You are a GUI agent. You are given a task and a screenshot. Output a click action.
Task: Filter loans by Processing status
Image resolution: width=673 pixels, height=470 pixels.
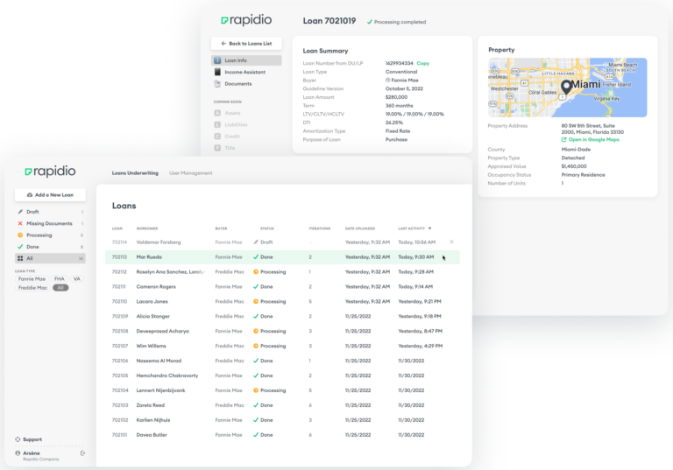[50, 235]
